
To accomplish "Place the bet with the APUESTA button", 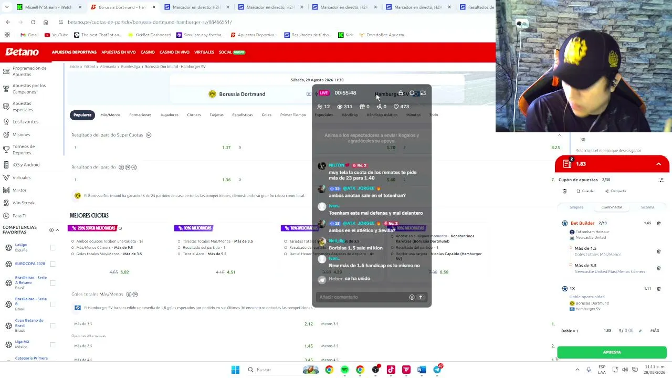I will click(x=612, y=352).
